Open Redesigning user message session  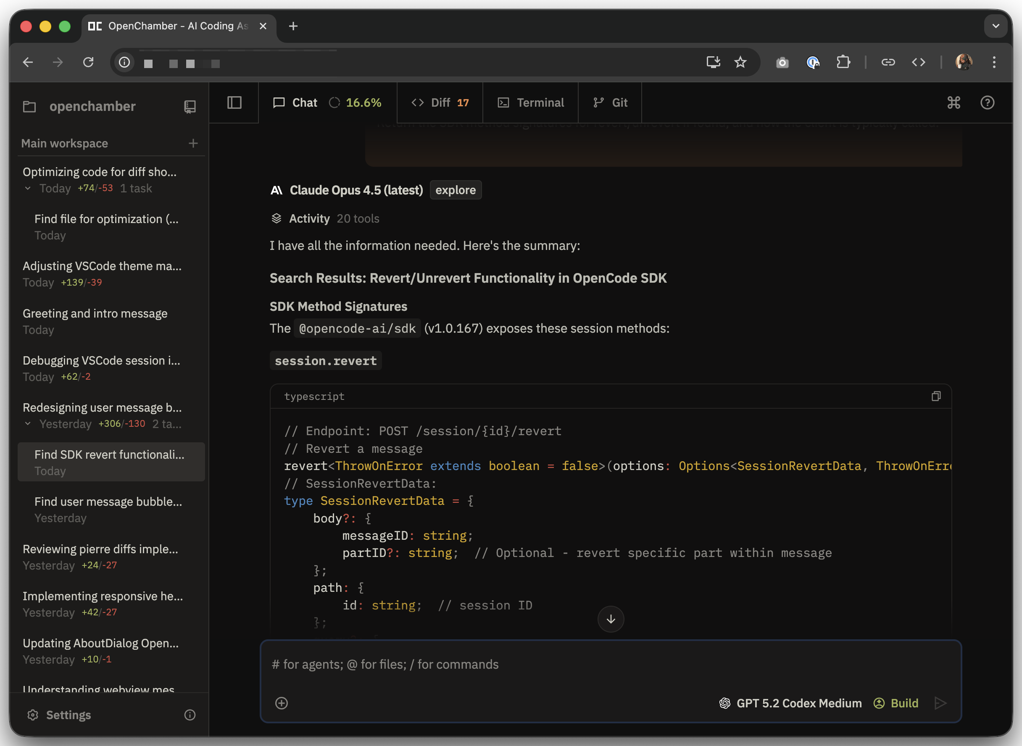(x=111, y=415)
